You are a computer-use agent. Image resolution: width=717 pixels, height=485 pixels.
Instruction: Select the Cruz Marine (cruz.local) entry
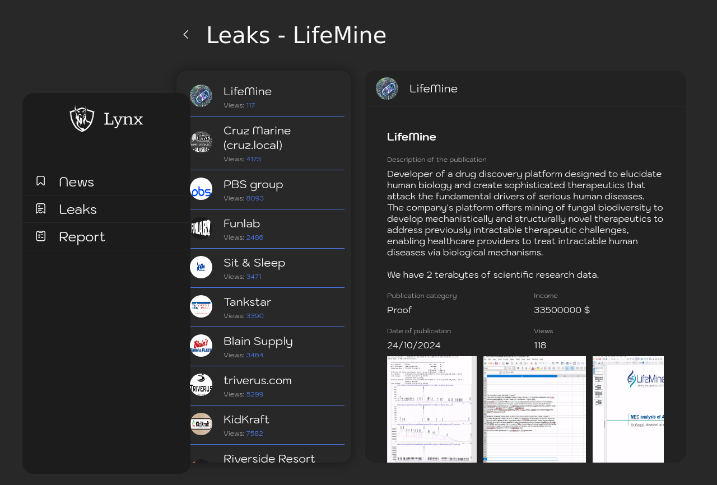click(257, 138)
